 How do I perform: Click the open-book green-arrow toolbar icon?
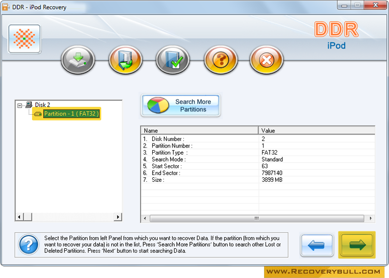coord(125,60)
